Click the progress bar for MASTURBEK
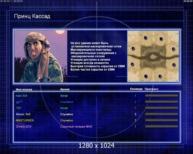193x154 pixels. (x=162, y=120)
